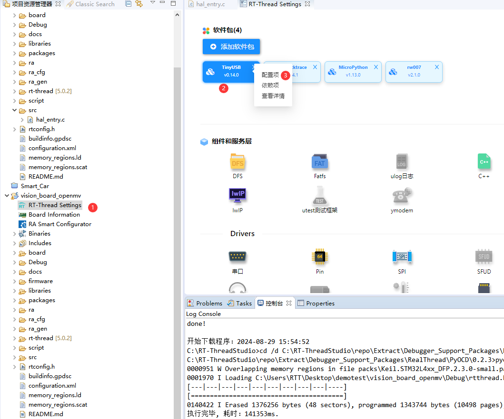Switch to the Classic Search tab
Viewport: 504px width, 419px height.
pos(90,4)
